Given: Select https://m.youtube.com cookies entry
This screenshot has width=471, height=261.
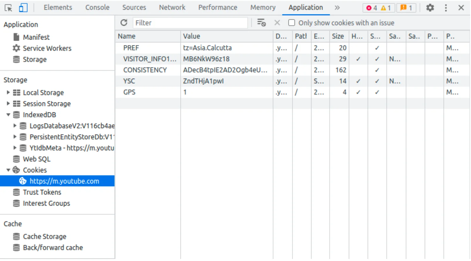Looking at the screenshot, I should click(x=57, y=181).
